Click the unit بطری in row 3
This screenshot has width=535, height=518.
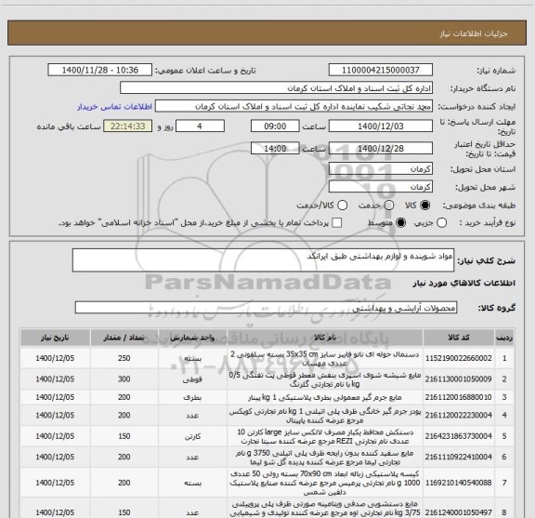click(x=192, y=397)
